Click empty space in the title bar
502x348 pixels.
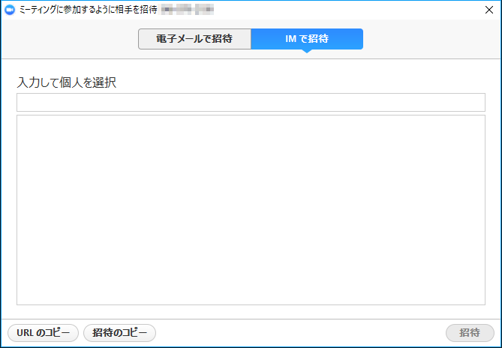[338, 11]
